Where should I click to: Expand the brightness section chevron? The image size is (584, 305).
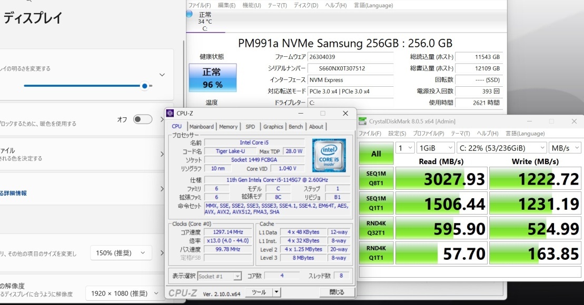coord(162,75)
